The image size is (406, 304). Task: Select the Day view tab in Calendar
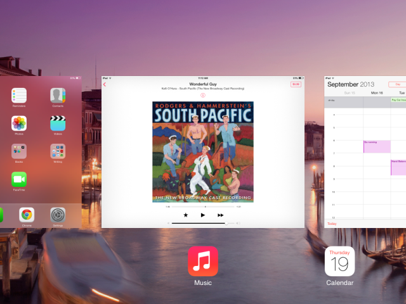398,84
